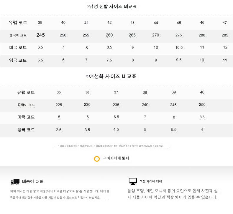
Task: Click women's US size 8.5 value
Action: point(202,117)
